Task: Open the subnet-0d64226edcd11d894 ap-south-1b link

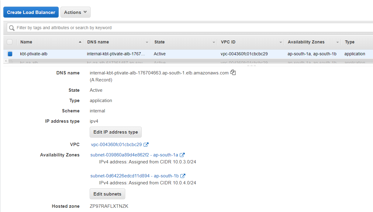Action: pos(134,176)
